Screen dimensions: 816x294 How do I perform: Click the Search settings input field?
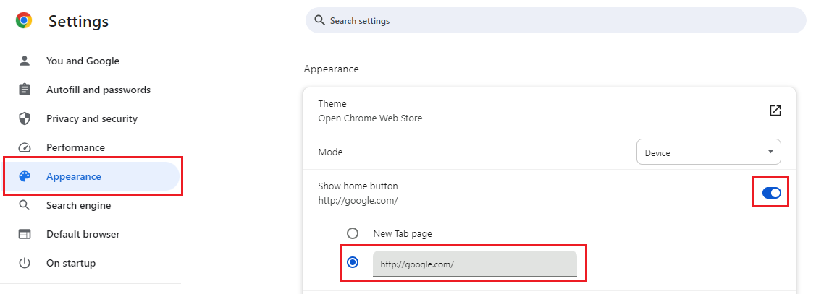556,21
